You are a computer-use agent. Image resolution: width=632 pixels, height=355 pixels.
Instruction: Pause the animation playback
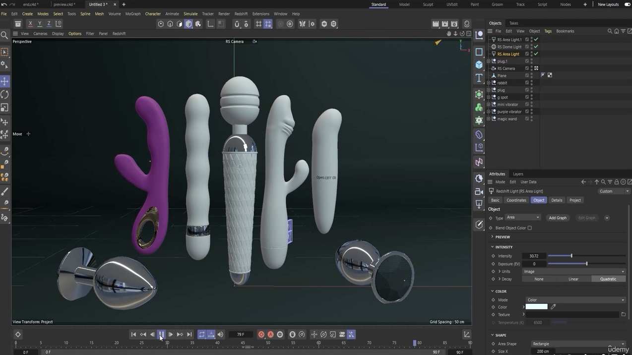point(161,335)
